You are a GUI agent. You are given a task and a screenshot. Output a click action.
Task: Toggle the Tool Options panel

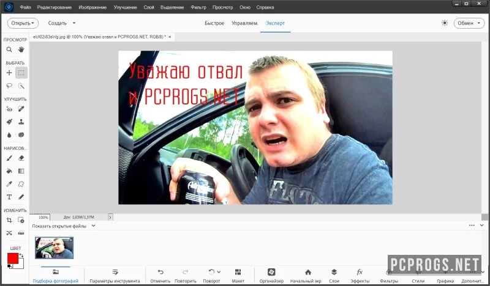click(x=115, y=276)
